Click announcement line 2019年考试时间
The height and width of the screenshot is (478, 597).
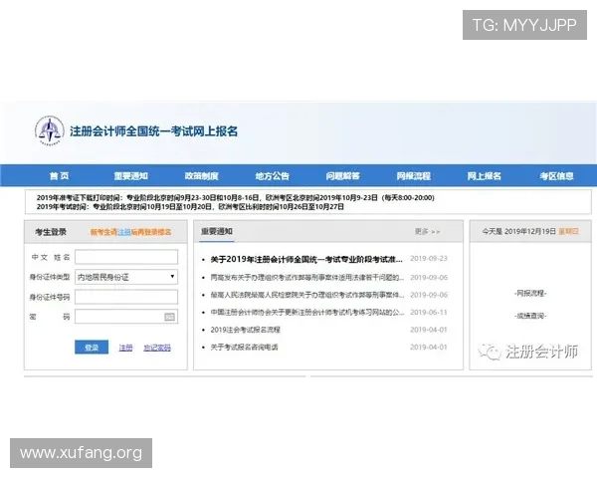(x=190, y=207)
